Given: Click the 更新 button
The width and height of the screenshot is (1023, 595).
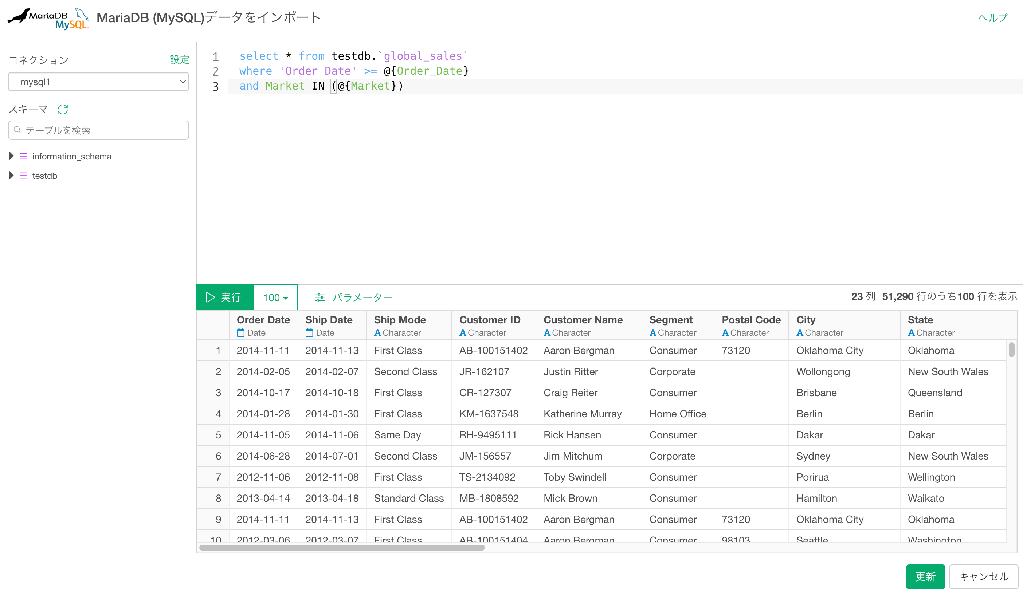Looking at the screenshot, I should (926, 576).
